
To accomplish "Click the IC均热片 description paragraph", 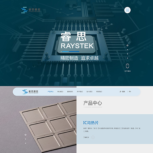I will [x=112, y=130].
